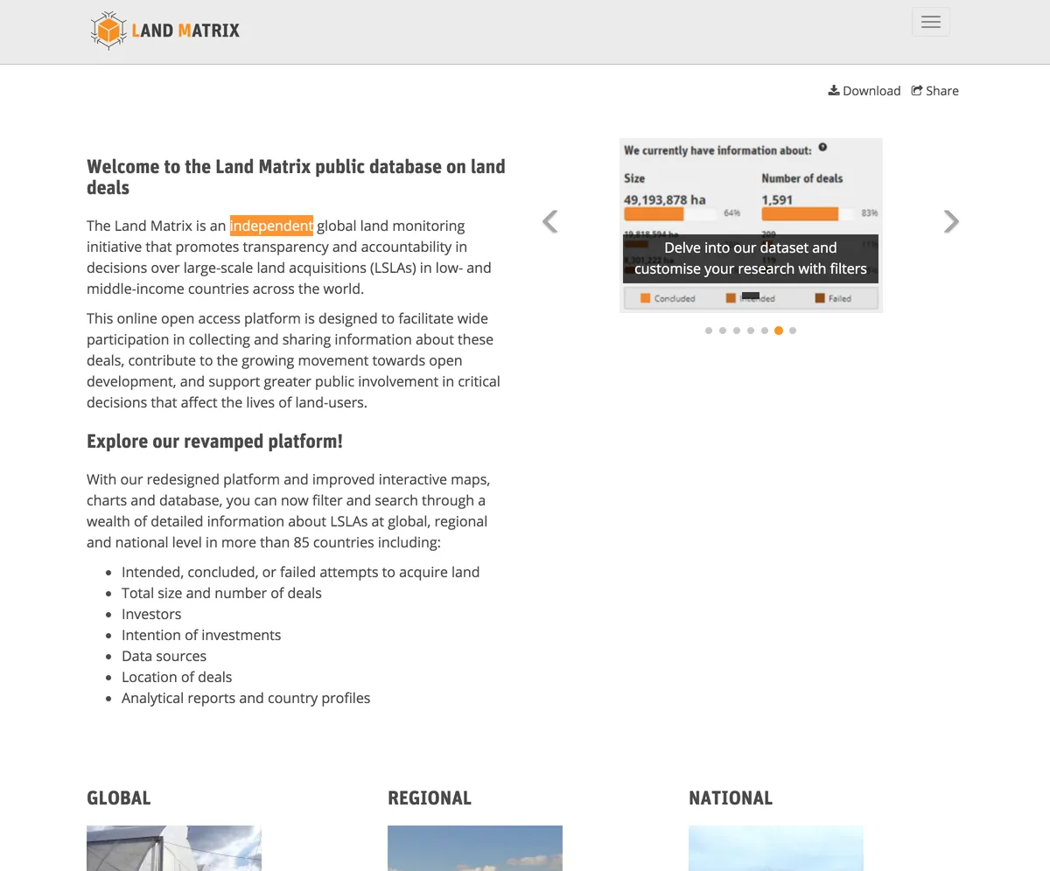Select the fourth carousel dot
This screenshot has width=1050, height=871.
751,331
